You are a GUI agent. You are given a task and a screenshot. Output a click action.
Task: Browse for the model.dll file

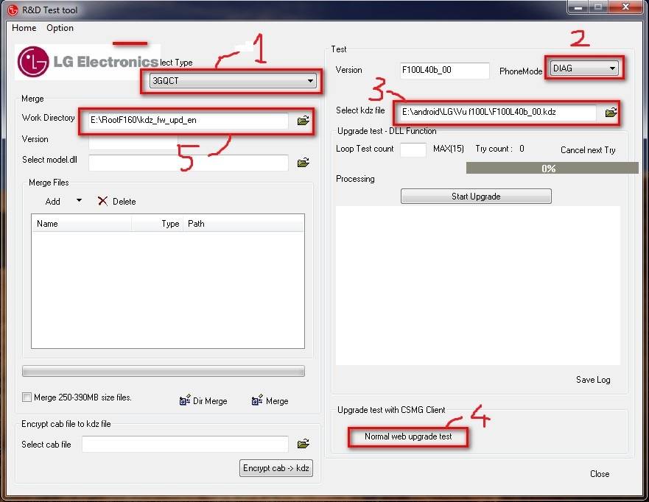point(304,163)
